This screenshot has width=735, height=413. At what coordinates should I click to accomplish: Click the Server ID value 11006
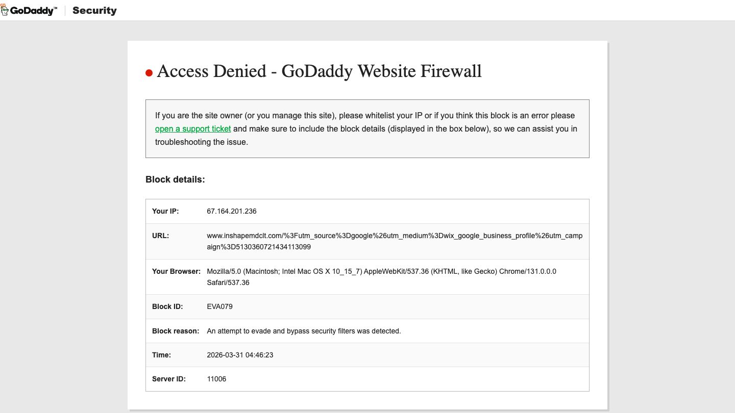pos(216,379)
